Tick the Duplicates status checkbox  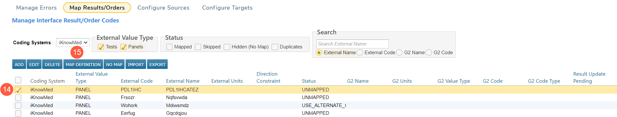click(275, 47)
